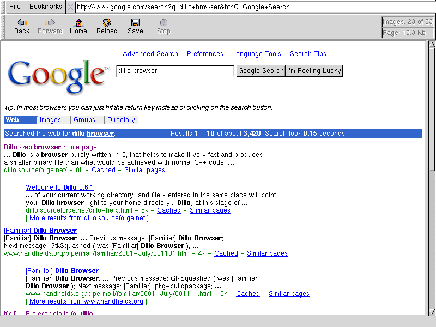
Task: Open [Familiar] Dillo Browser result for 001111.html
Action: coord(62,270)
